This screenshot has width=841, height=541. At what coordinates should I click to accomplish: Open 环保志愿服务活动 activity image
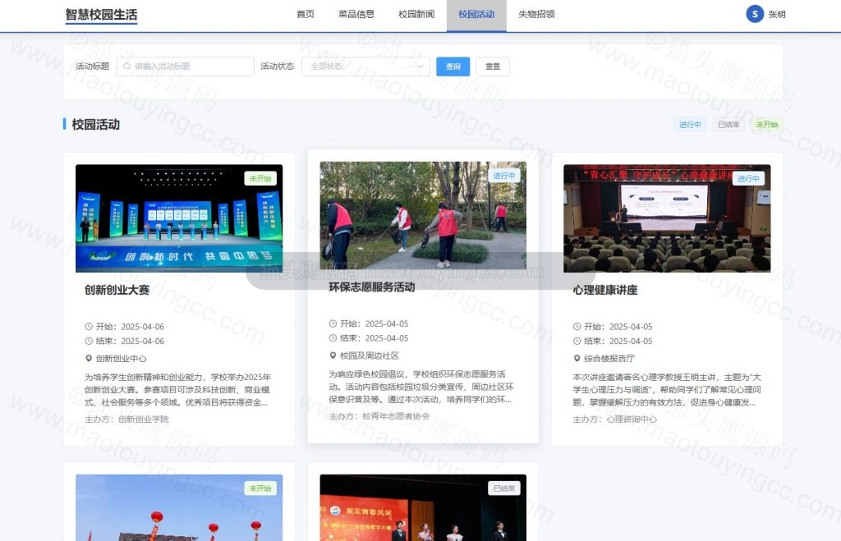point(423,216)
